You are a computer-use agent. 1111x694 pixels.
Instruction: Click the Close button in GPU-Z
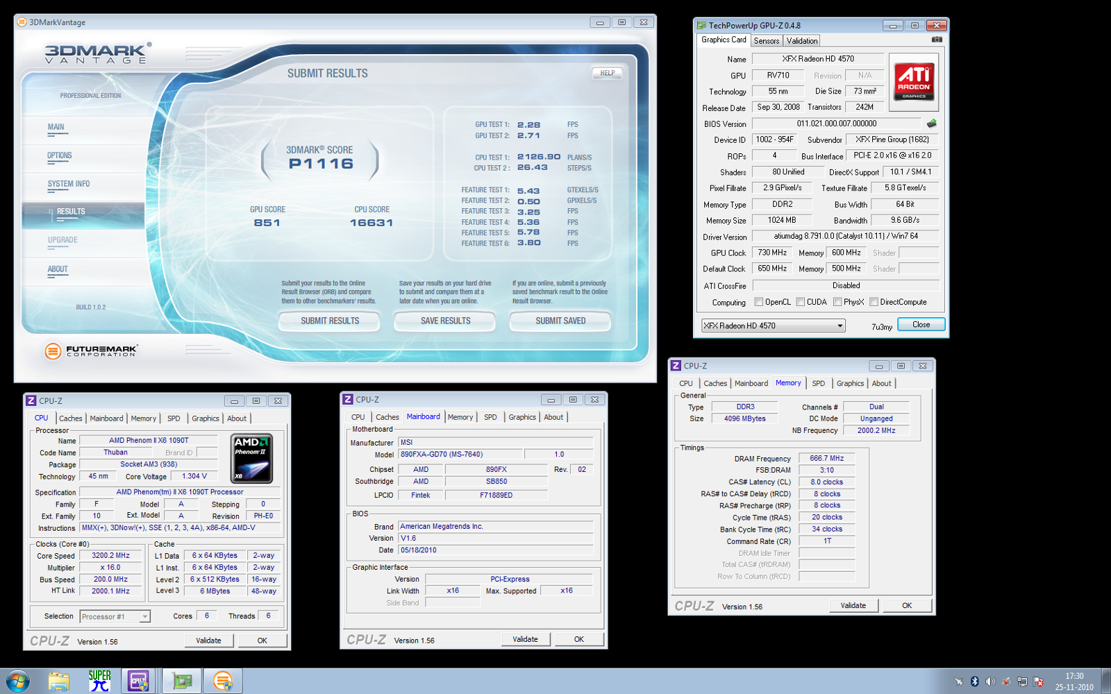coord(921,324)
